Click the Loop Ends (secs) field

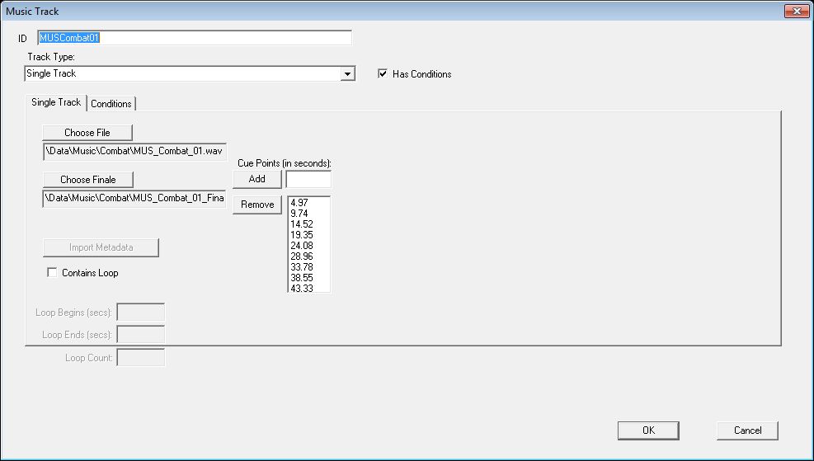click(141, 335)
